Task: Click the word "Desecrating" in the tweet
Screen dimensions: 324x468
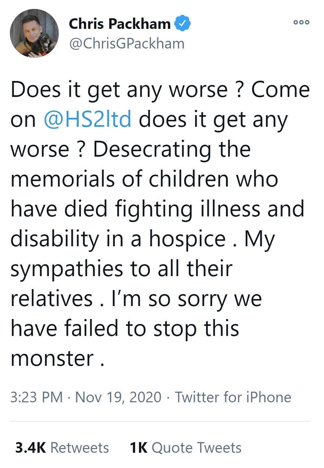Action: pos(152,149)
